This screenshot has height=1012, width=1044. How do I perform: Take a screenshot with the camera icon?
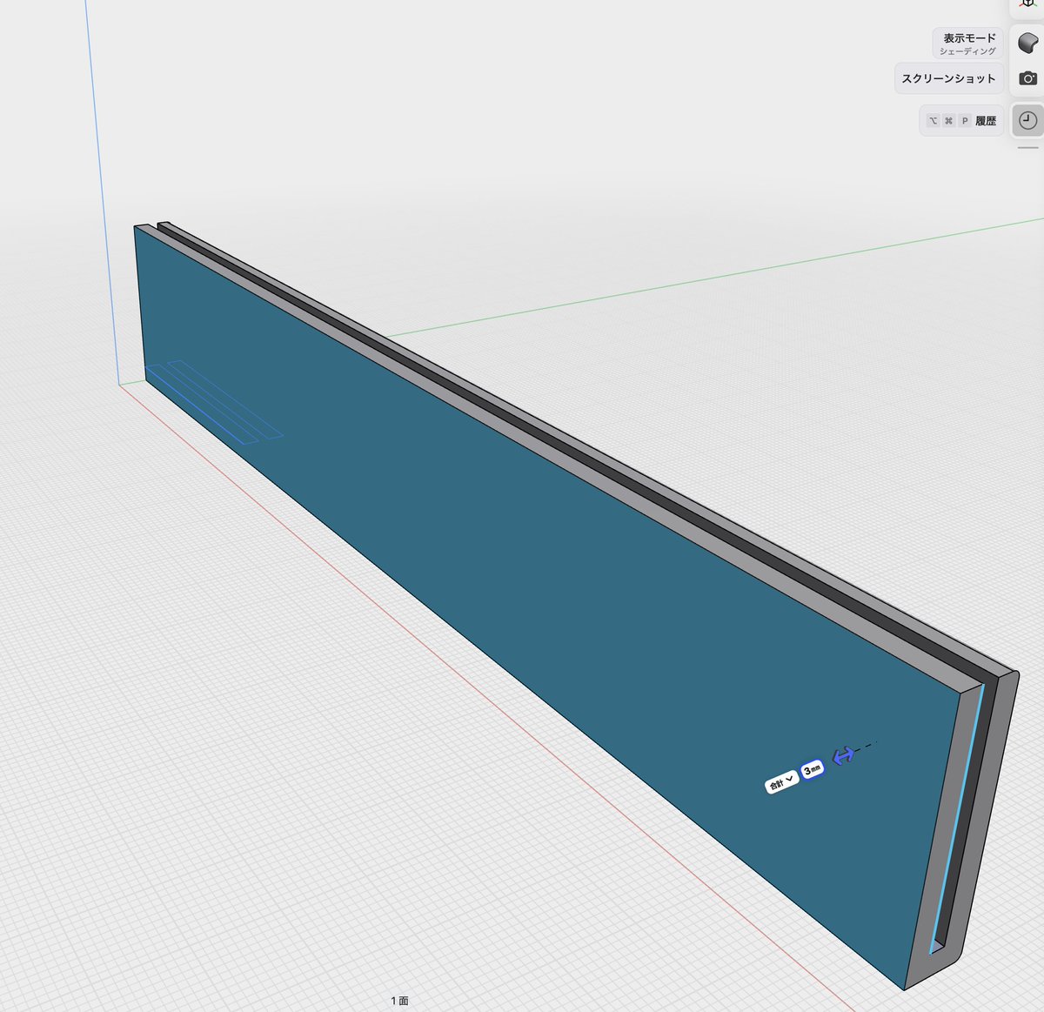tap(1027, 78)
